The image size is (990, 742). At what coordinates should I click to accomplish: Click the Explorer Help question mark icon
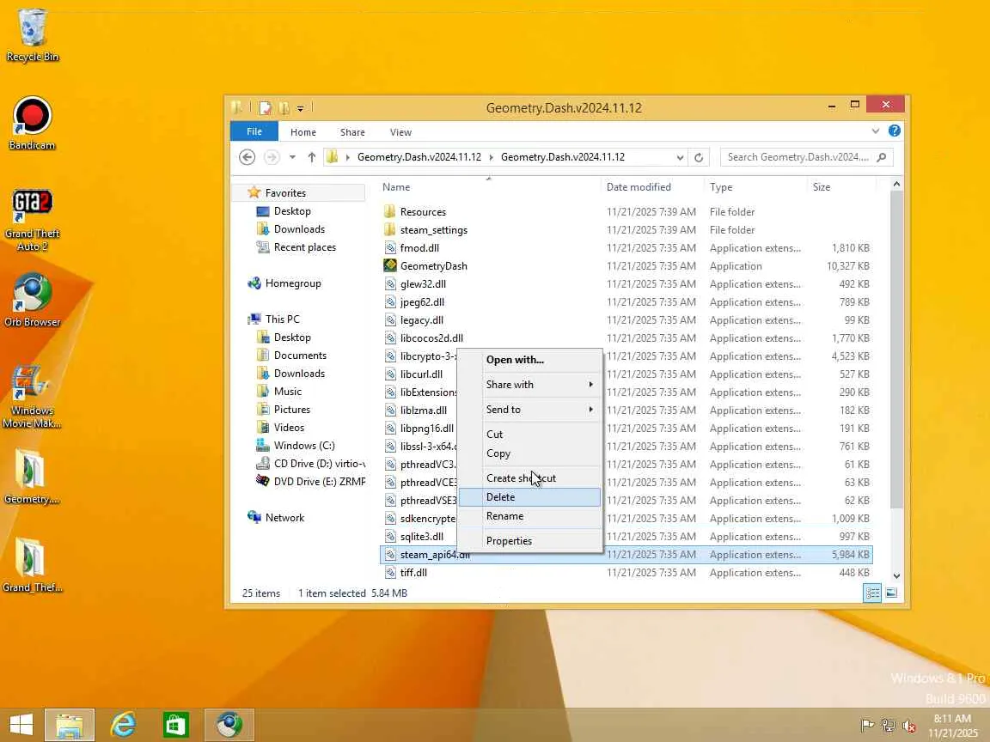click(x=895, y=131)
